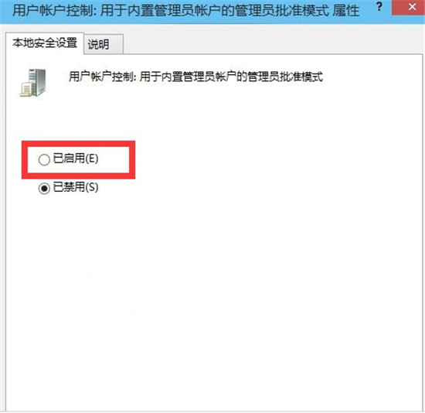Viewport: 425px width, 413px height.
Task: Open the 本地安全设置 tab
Action: (45, 43)
